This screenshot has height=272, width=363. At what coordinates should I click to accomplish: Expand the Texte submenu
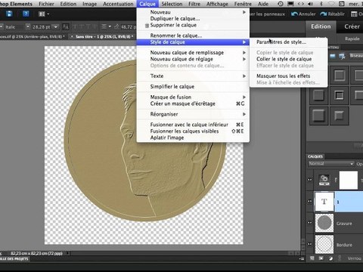[x=244, y=76]
